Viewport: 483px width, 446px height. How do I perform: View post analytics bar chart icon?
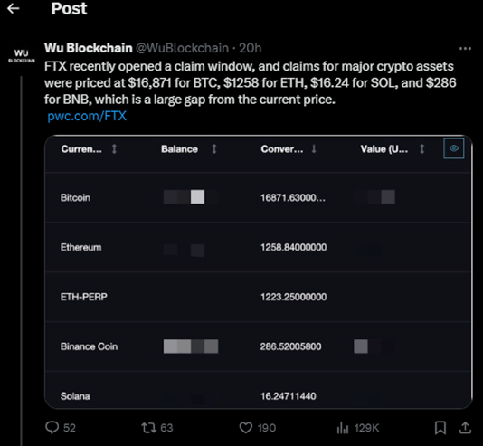click(x=343, y=428)
